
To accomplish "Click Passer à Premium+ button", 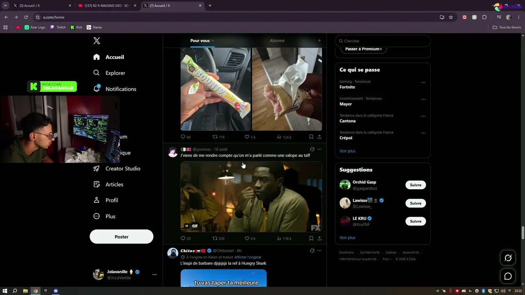I will (363, 49).
